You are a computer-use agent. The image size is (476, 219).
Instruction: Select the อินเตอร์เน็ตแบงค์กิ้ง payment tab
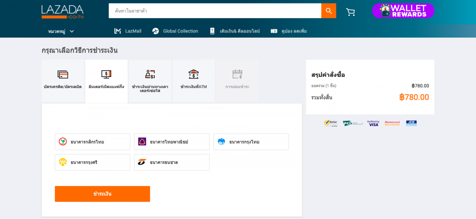(106, 81)
